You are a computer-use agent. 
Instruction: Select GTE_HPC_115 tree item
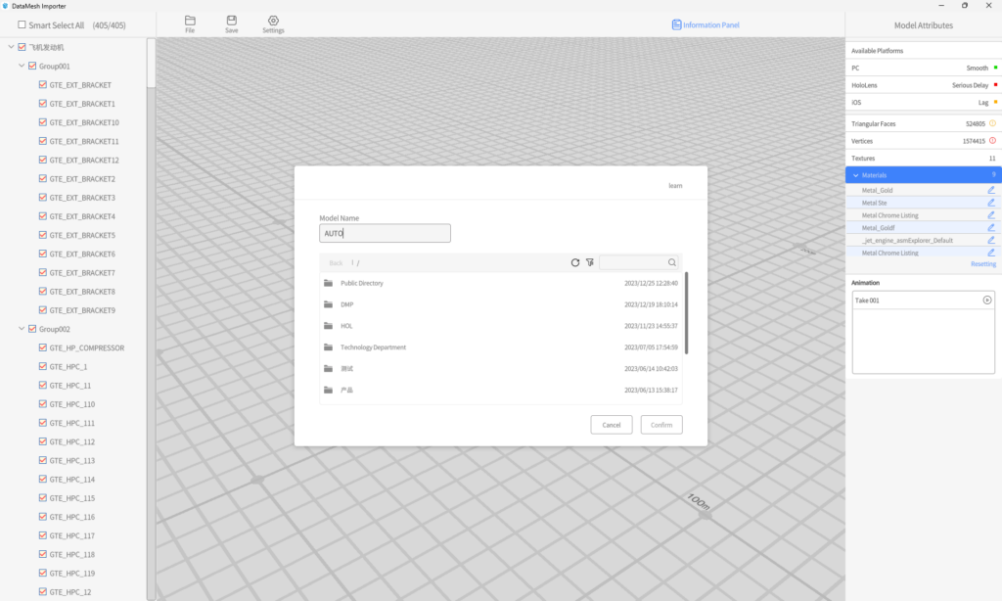coord(72,498)
